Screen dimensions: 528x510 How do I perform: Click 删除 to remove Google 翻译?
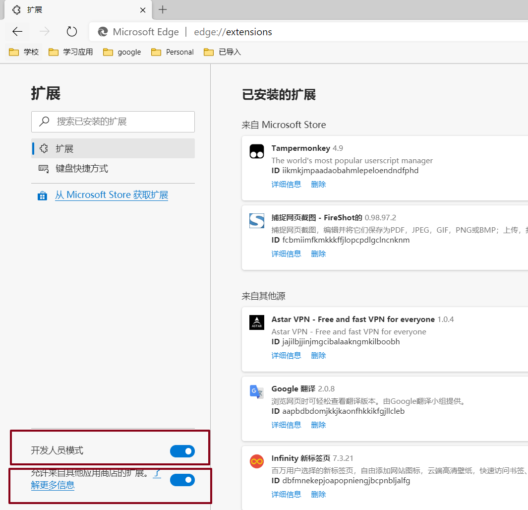pyautogui.click(x=318, y=425)
